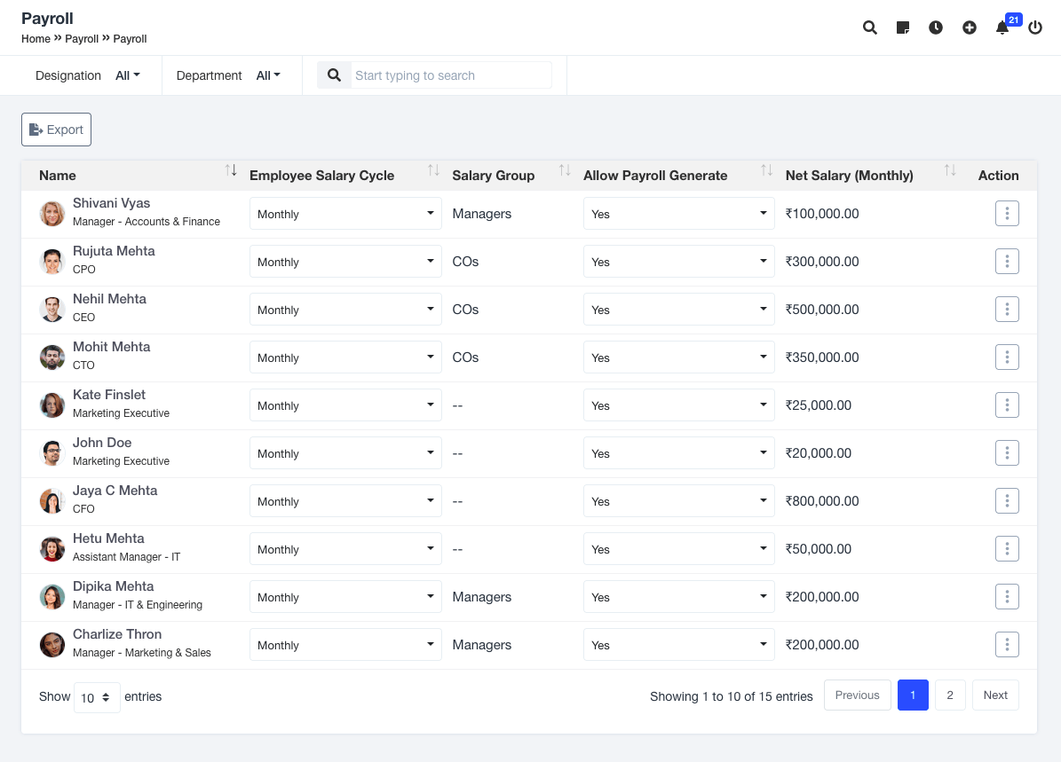Screen dimensions: 1061x762
Task: Expand the Department filter dropdown
Action: pos(268,75)
